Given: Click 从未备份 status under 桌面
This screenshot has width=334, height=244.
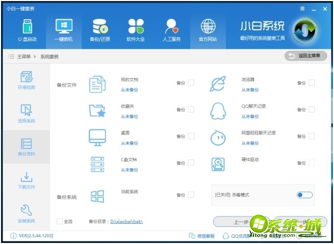Looking at the screenshot, I should pyautogui.click(x=129, y=143).
